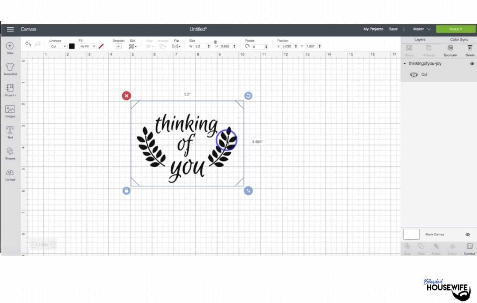Collapse the thinkingofyou-joy layer group
Image resolution: width=477 pixels, height=303 pixels.
[404, 63]
